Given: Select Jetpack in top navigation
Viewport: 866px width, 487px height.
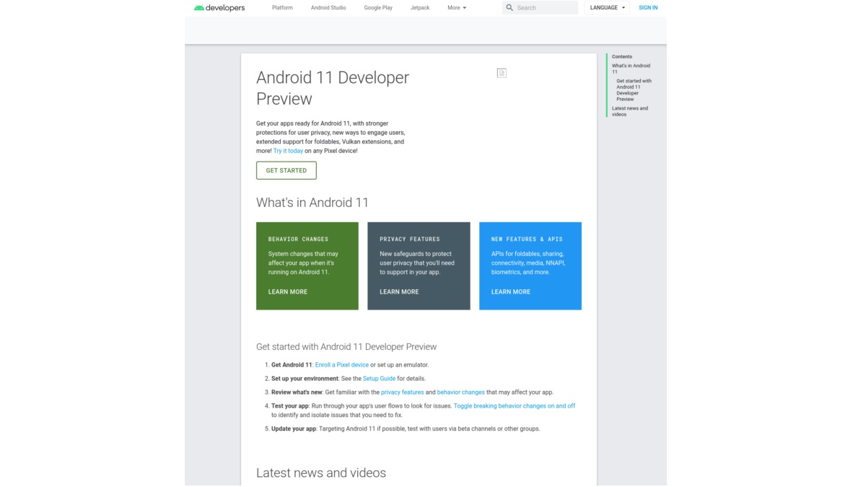Looking at the screenshot, I should [x=420, y=8].
